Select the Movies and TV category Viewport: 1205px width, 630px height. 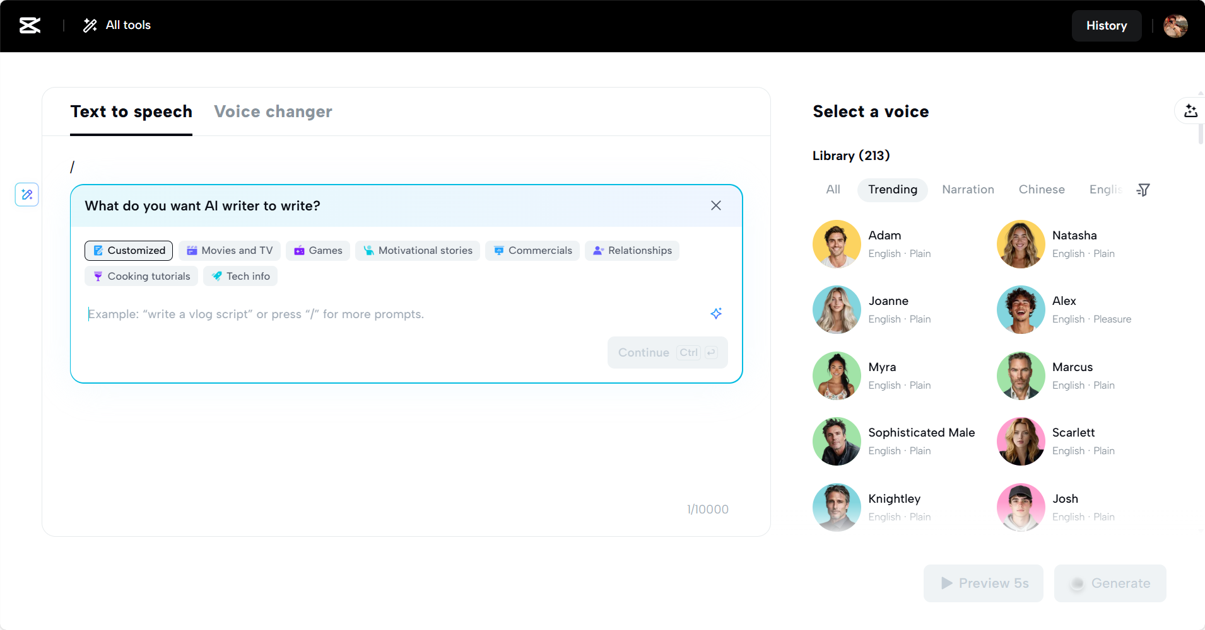pyautogui.click(x=230, y=251)
